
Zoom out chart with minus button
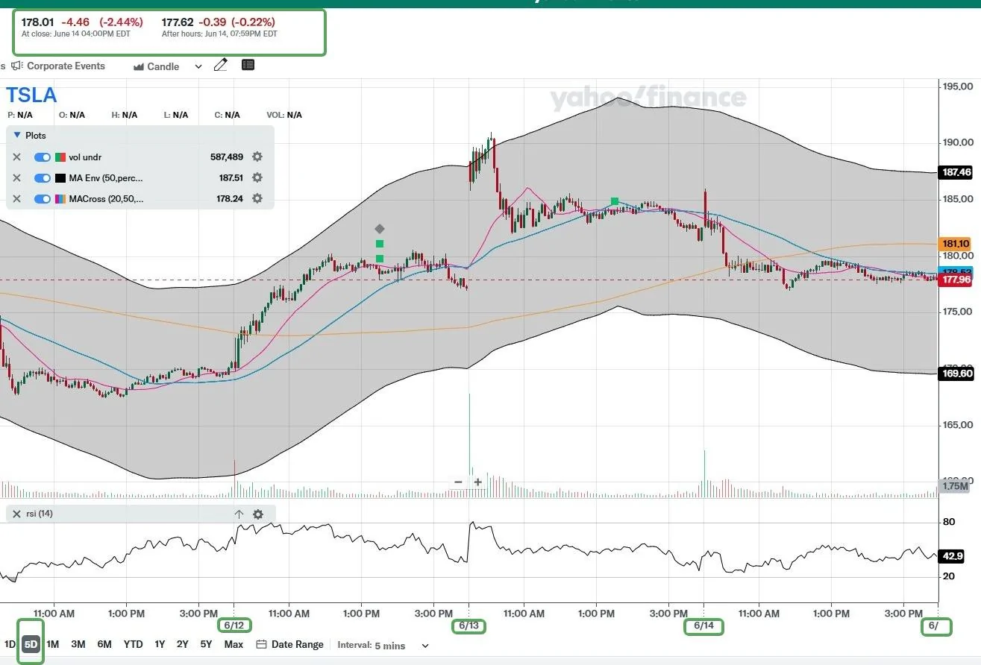[458, 482]
